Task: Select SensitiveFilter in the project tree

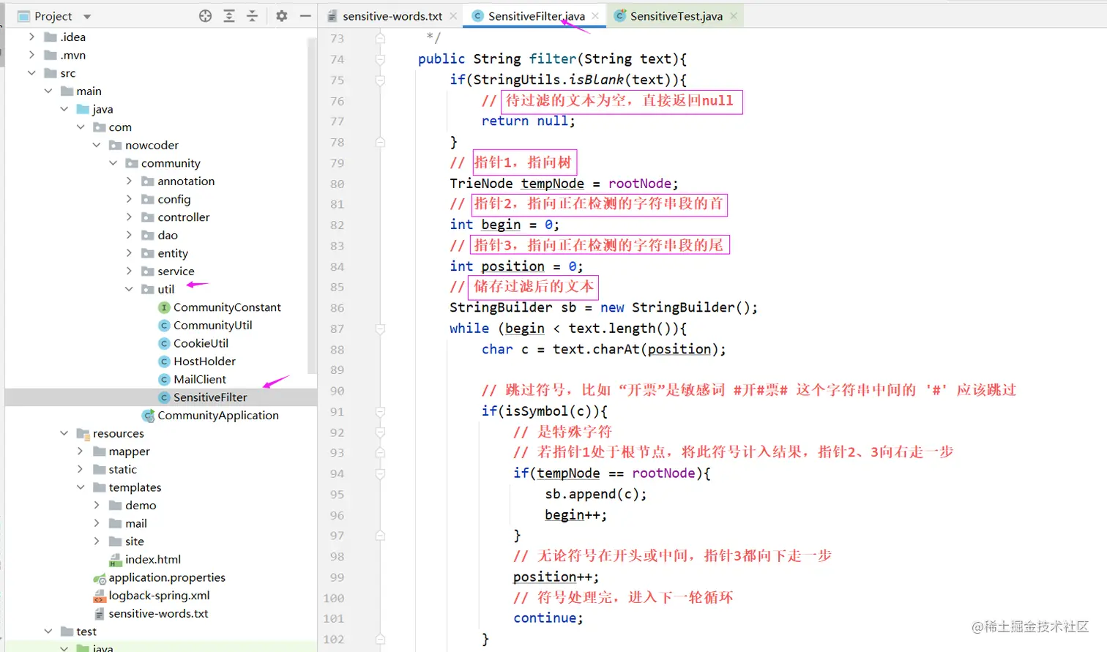Action: coord(210,397)
